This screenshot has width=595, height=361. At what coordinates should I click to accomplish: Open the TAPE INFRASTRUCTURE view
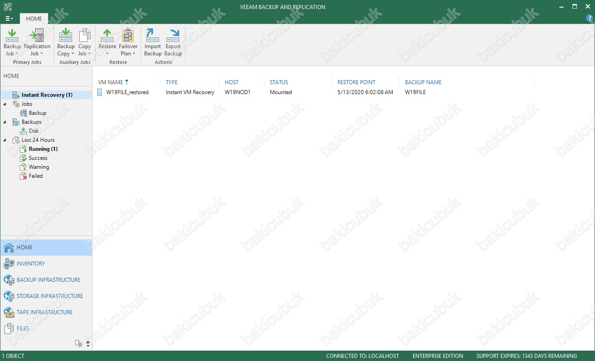pyautogui.click(x=46, y=312)
